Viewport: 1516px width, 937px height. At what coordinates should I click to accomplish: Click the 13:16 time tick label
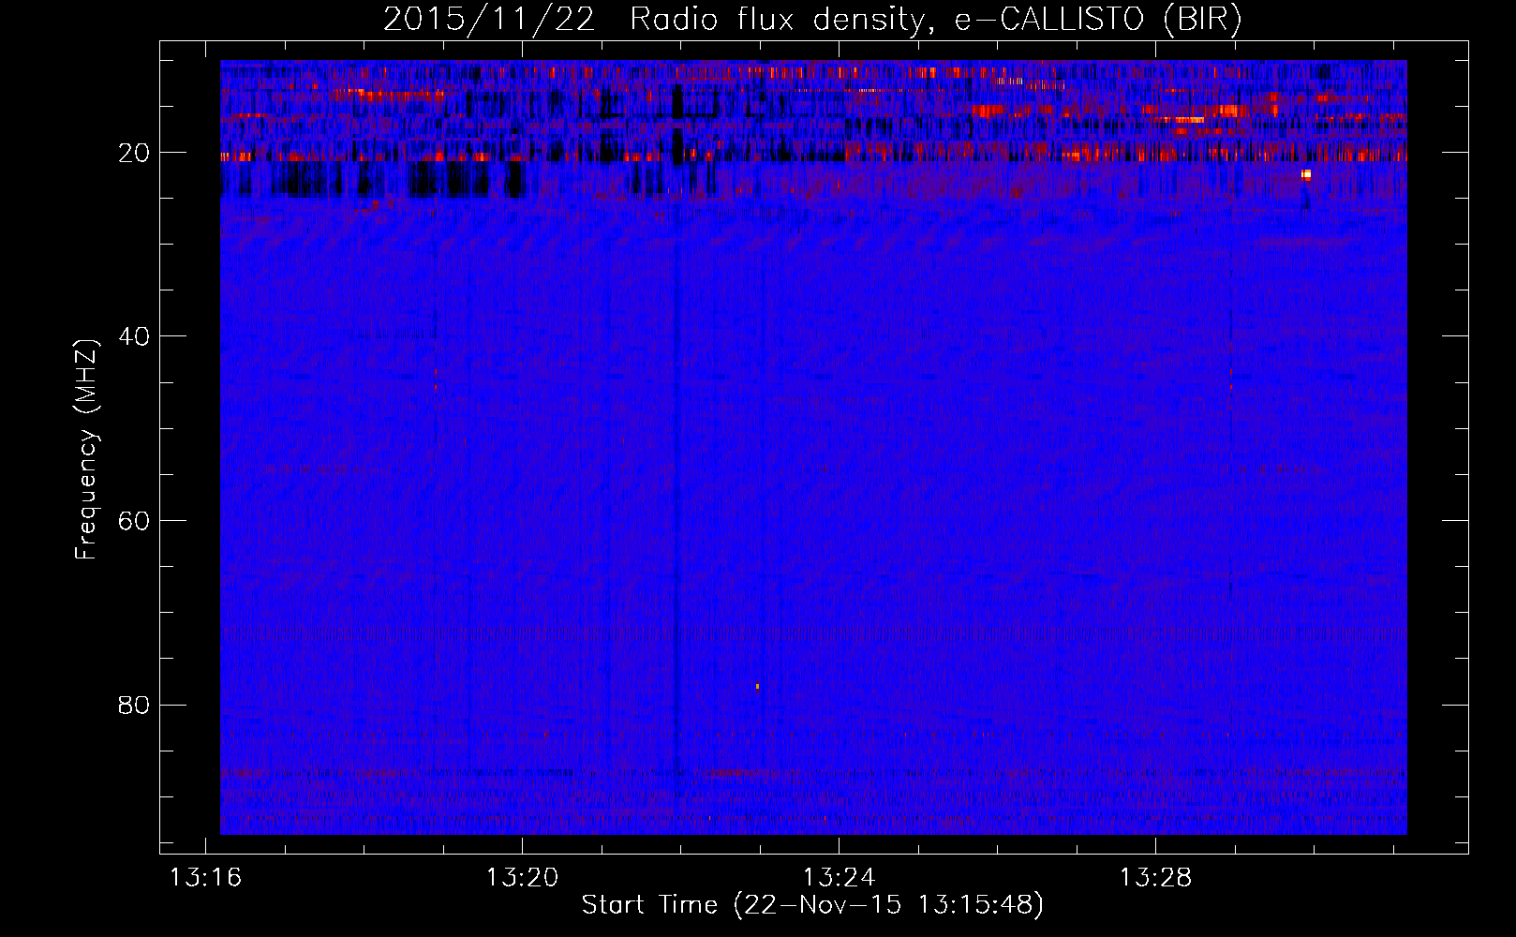click(205, 877)
